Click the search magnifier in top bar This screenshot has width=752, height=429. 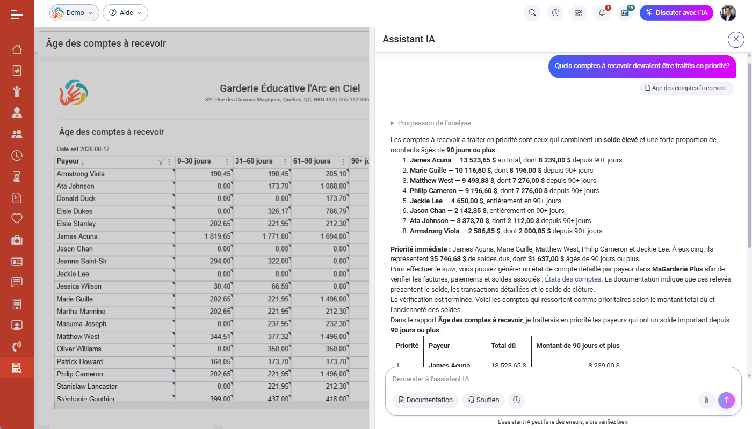pyautogui.click(x=532, y=13)
